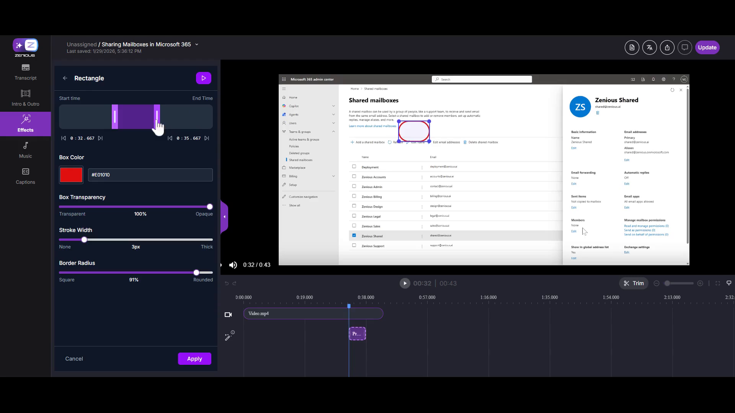Mute the video volume speaker

(x=233, y=265)
